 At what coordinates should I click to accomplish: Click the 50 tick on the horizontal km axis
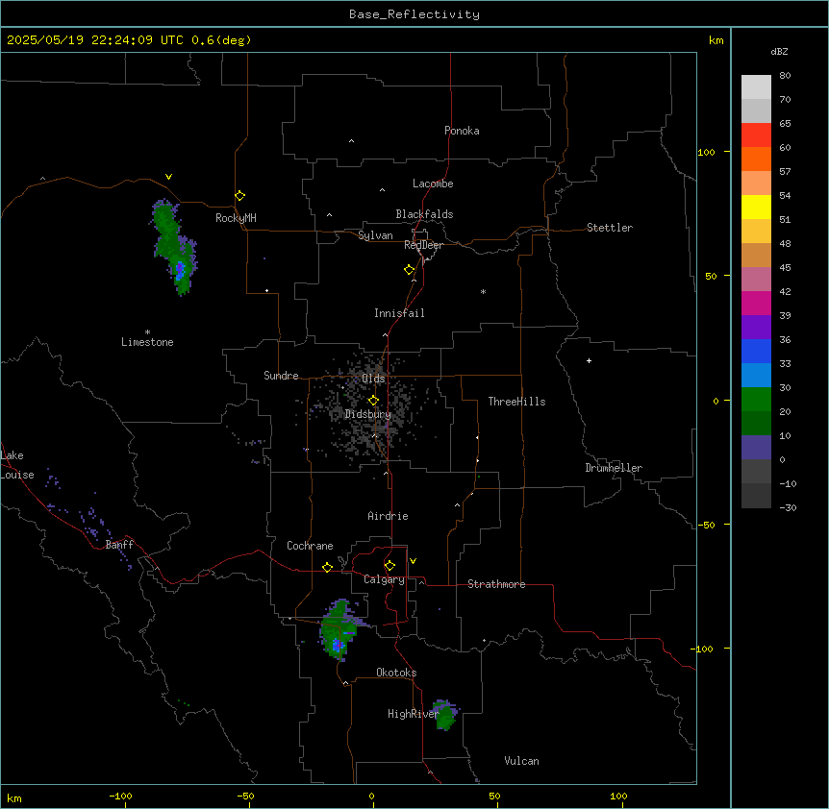point(494,796)
